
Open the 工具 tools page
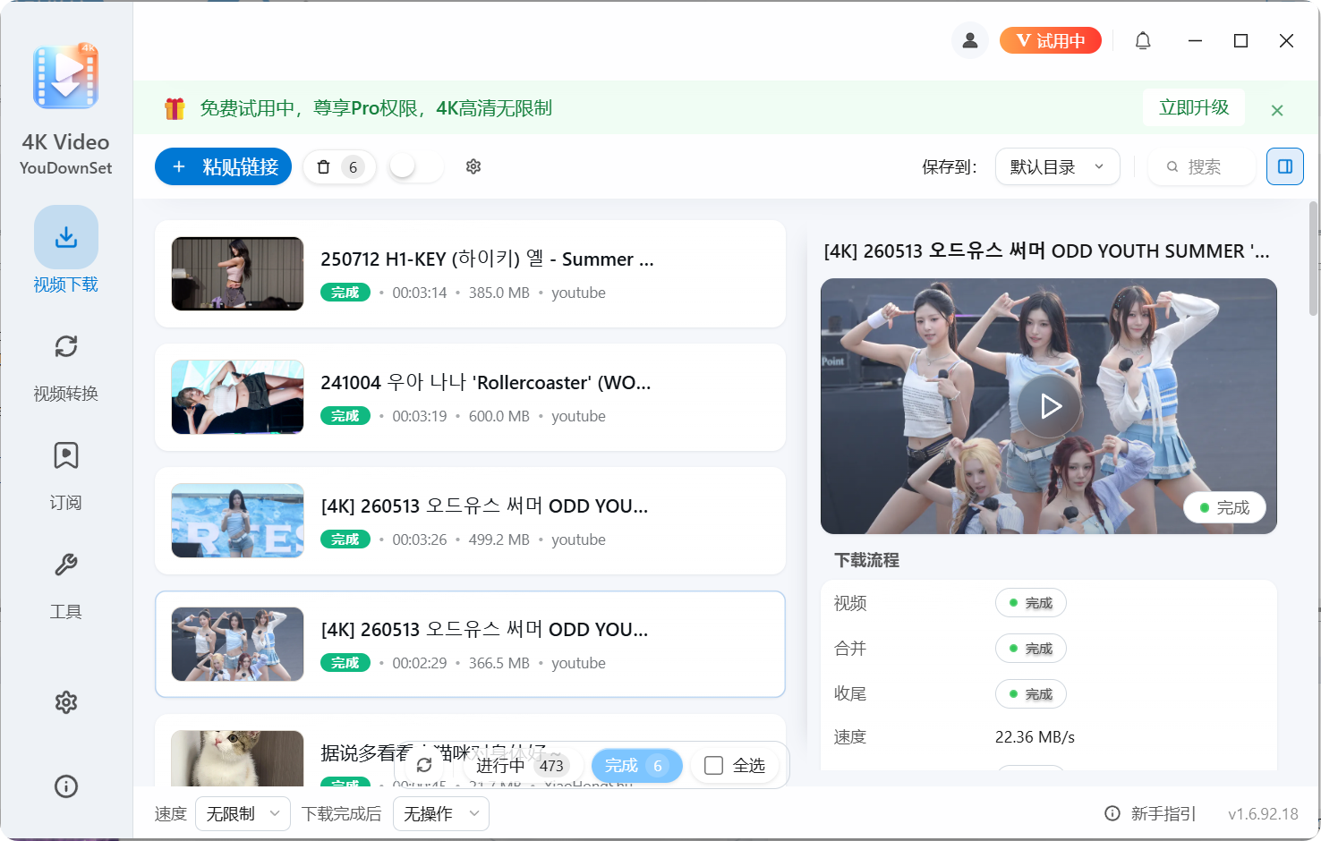click(x=66, y=585)
